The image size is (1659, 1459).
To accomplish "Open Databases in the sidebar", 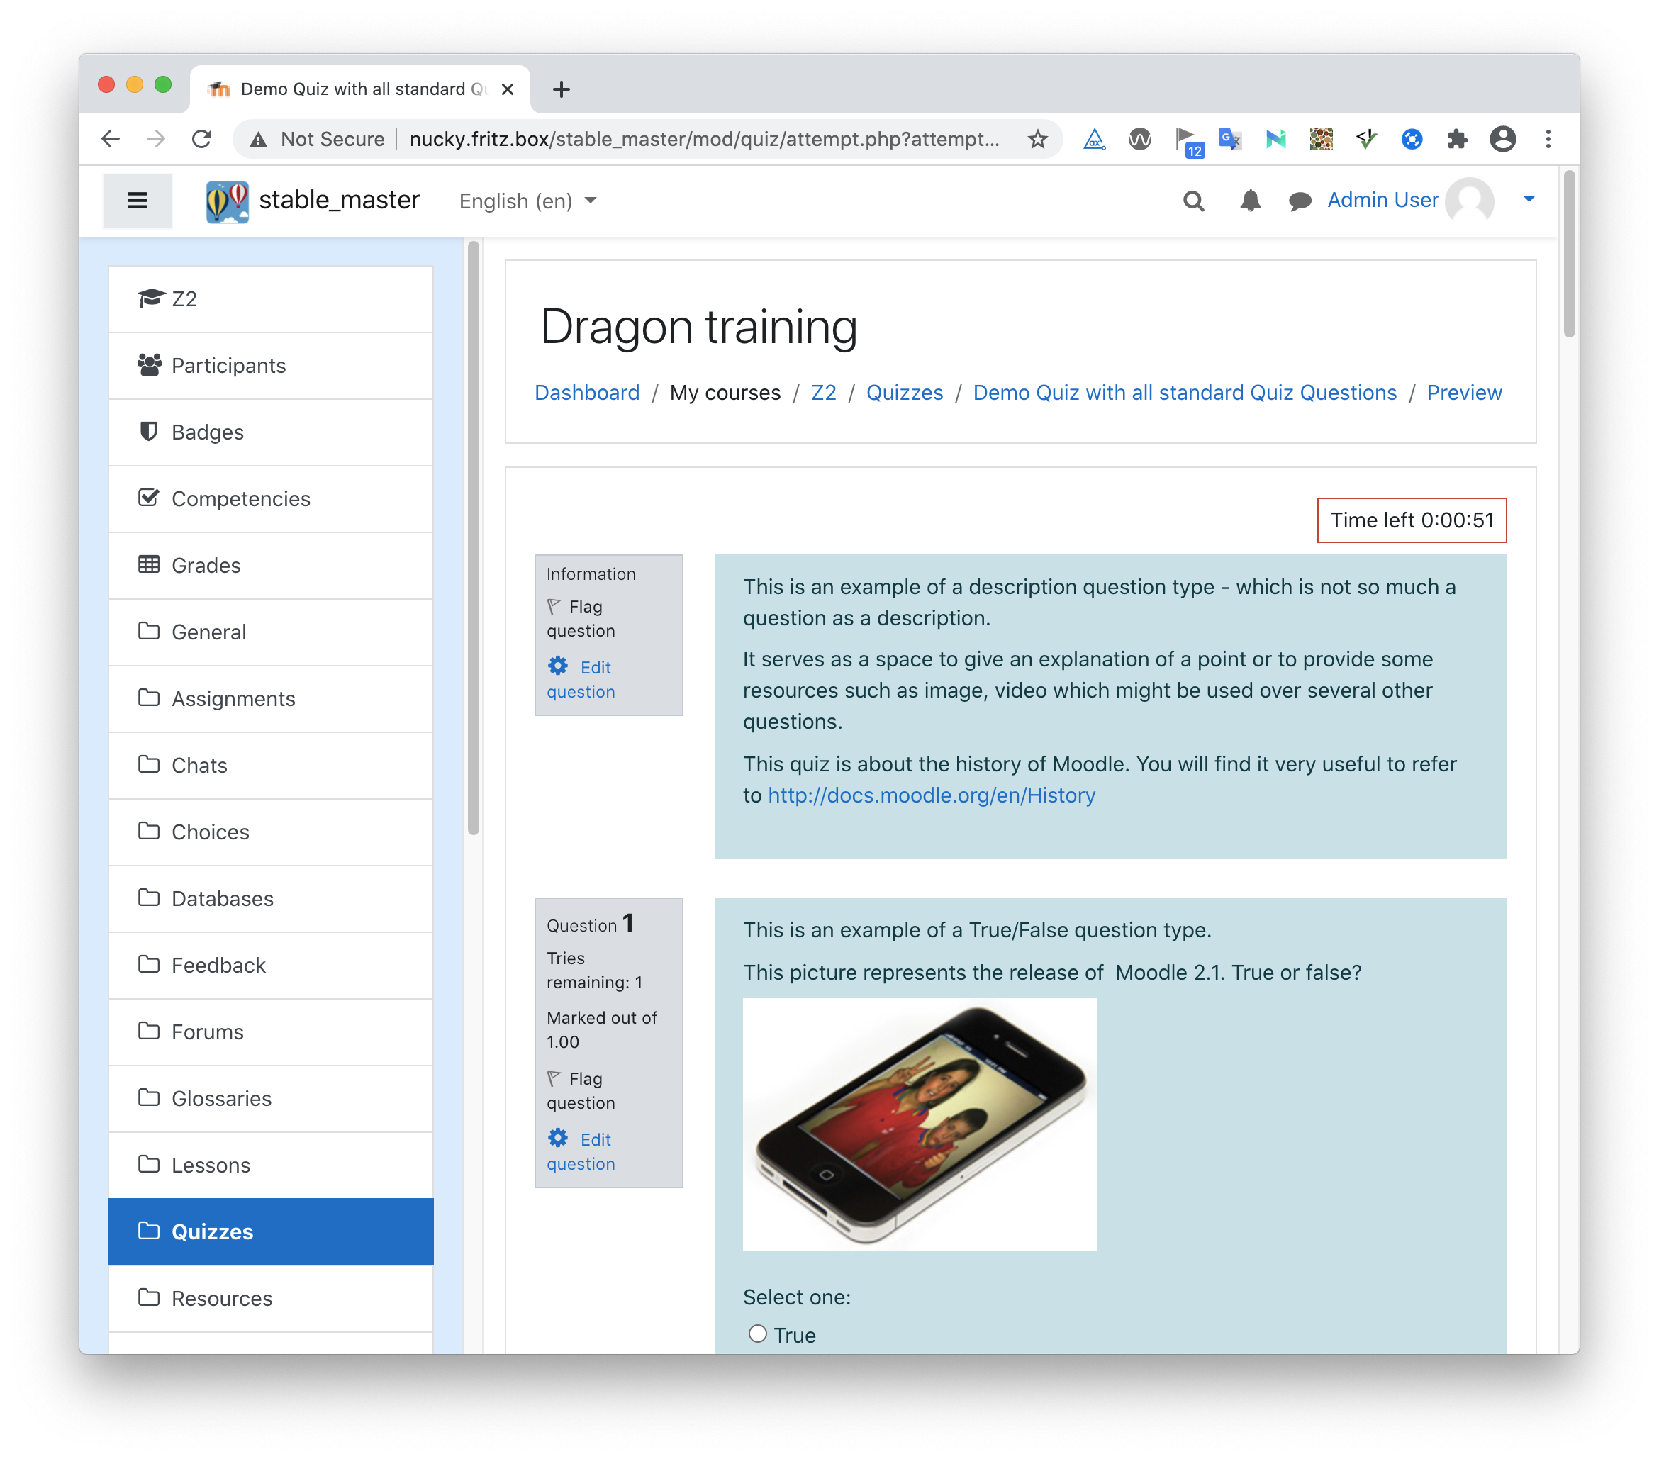I will pos(270,898).
